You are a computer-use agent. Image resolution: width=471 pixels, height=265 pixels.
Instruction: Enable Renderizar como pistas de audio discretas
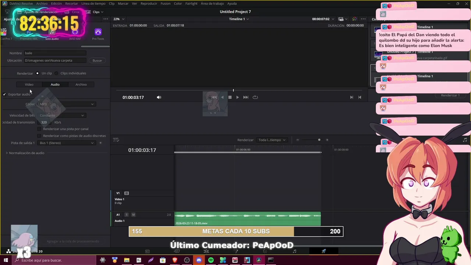click(39, 135)
